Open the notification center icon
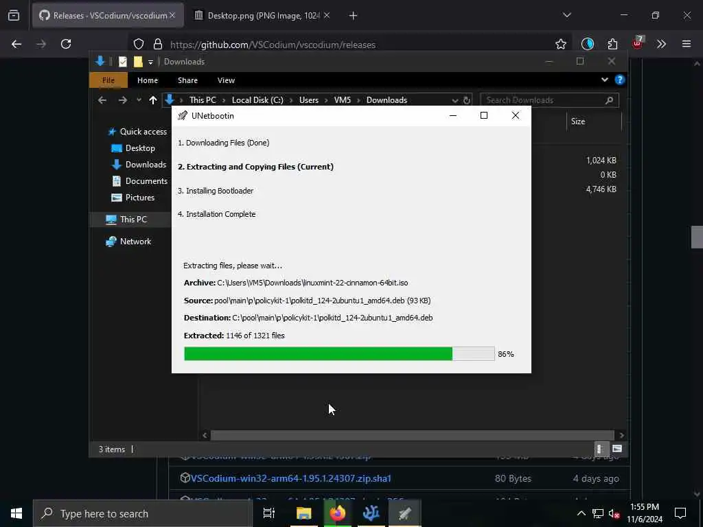The width and height of the screenshot is (703, 527). (x=680, y=513)
